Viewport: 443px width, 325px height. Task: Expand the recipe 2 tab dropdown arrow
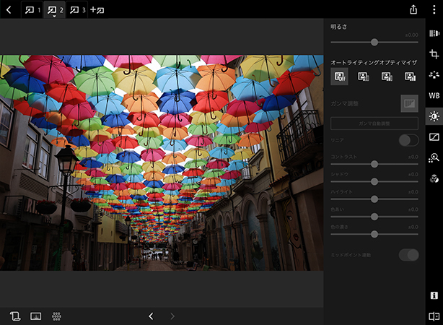(54, 17)
